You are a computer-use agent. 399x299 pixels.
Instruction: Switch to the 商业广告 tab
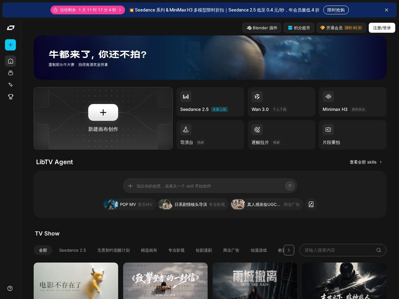pos(231,250)
